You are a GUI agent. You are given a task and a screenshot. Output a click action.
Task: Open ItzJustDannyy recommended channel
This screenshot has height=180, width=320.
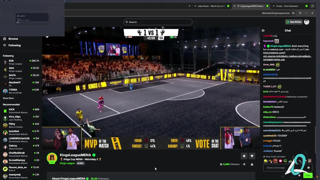(21, 162)
